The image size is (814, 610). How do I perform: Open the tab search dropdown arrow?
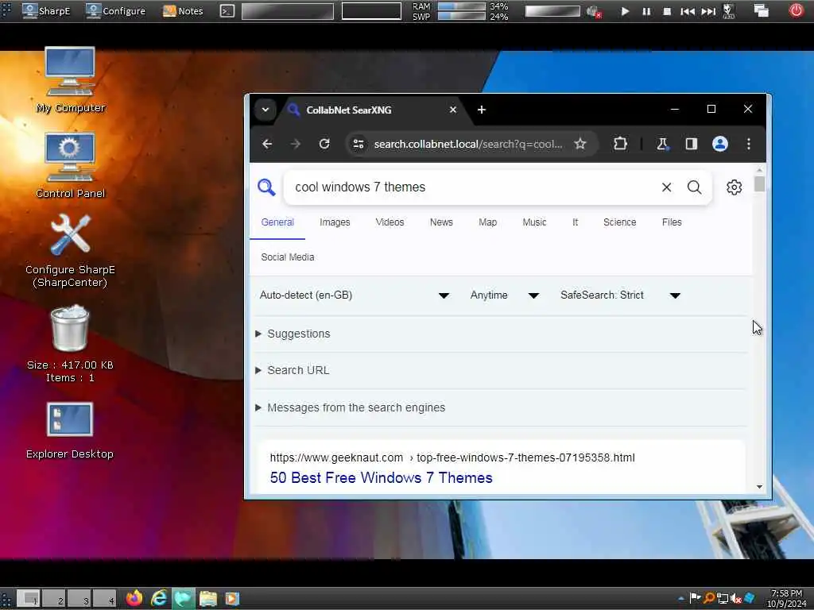pyautogui.click(x=266, y=110)
